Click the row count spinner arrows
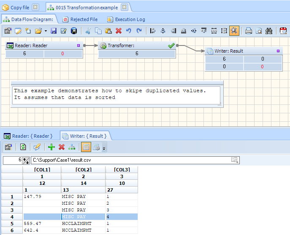The height and width of the screenshot is (235, 290). (x=26, y=160)
